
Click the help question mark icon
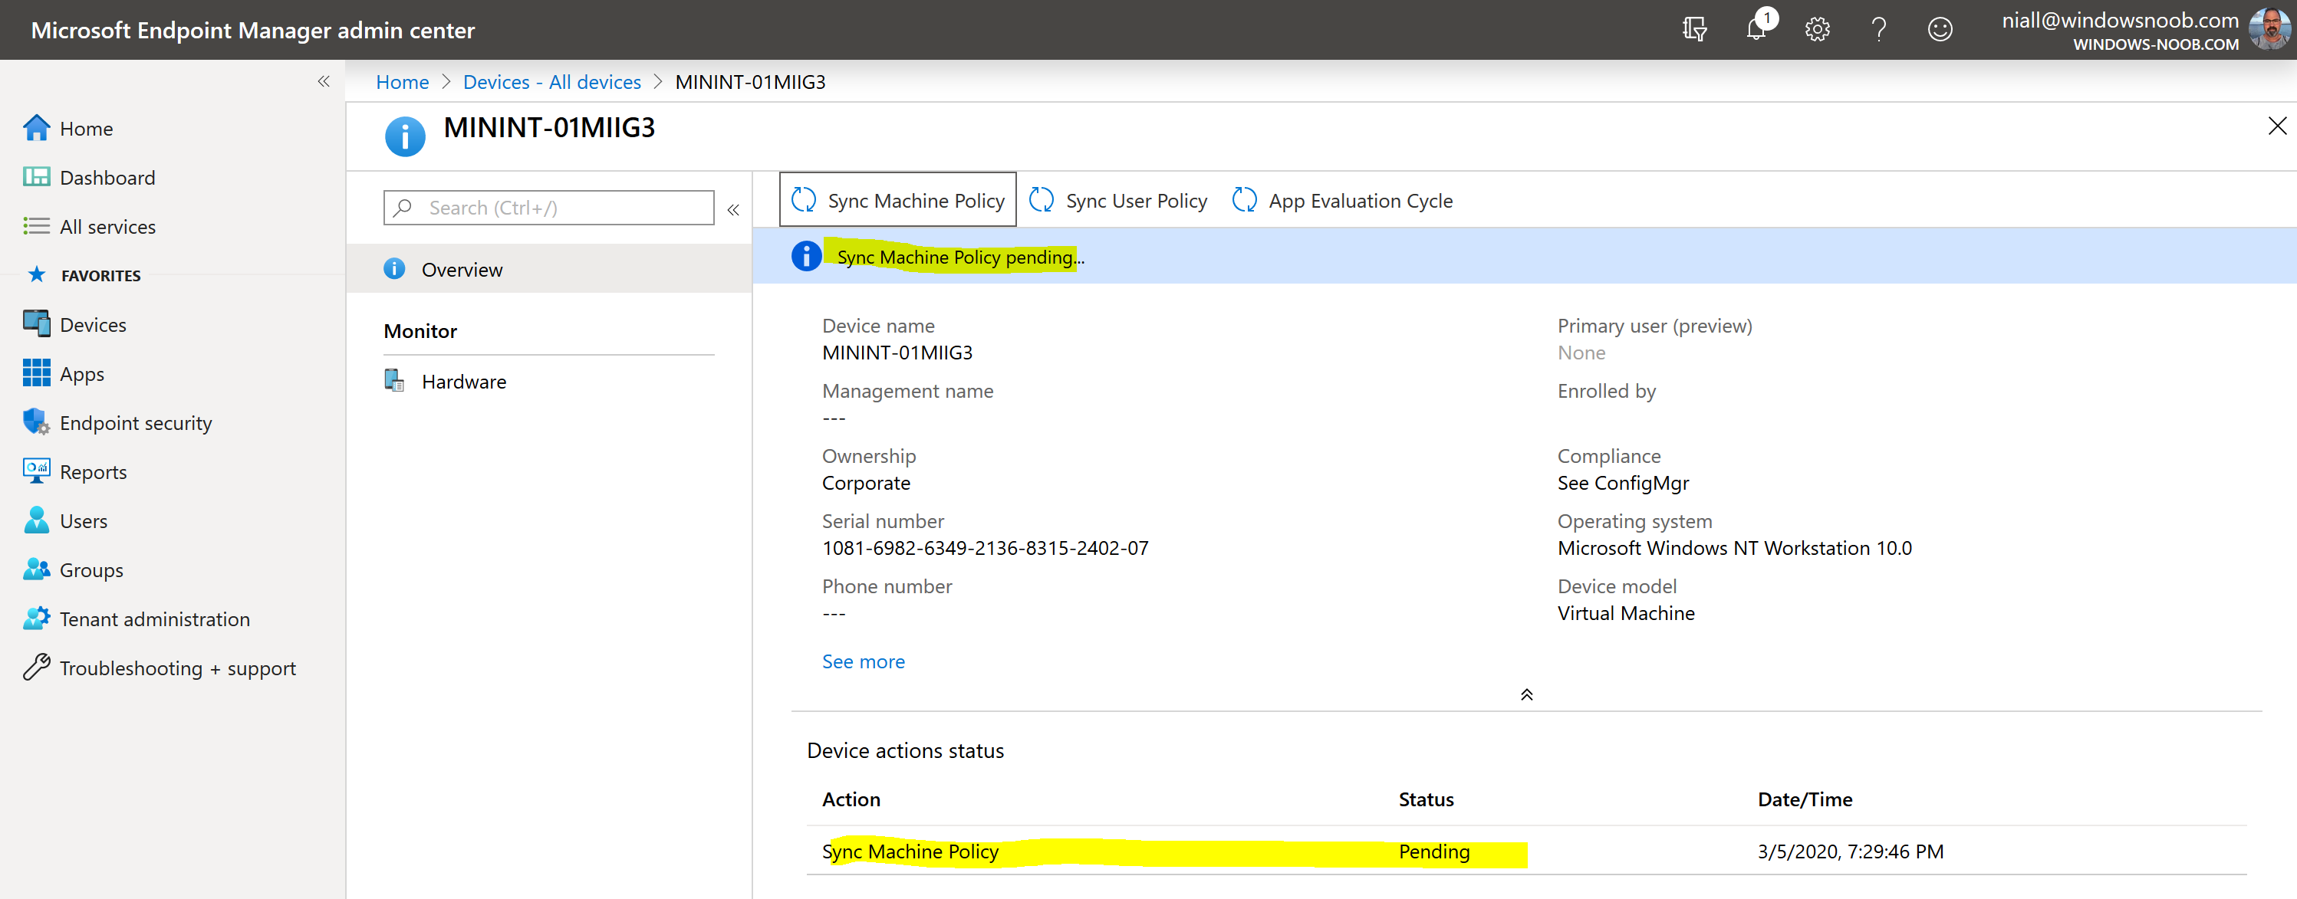tap(1879, 29)
